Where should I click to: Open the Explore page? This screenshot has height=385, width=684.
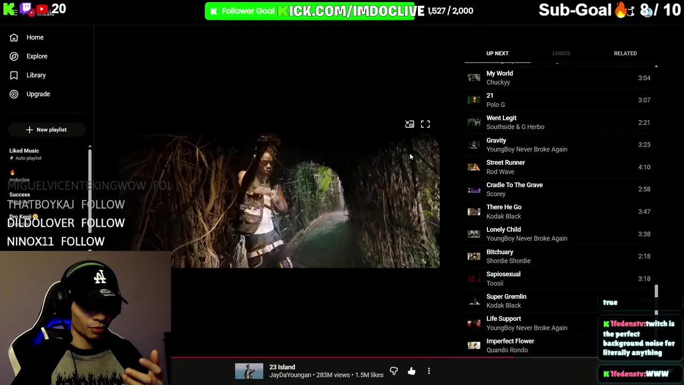(x=29, y=56)
